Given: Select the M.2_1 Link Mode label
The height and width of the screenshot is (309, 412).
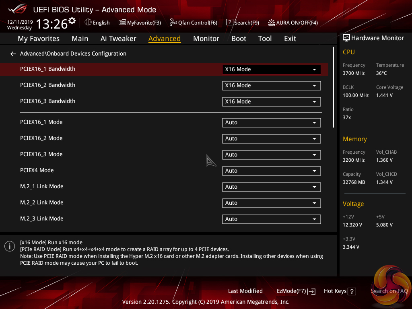Looking at the screenshot, I should (x=41, y=187).
